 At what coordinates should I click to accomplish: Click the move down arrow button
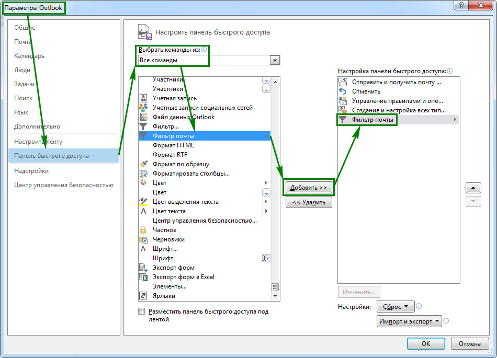(473, 202)
